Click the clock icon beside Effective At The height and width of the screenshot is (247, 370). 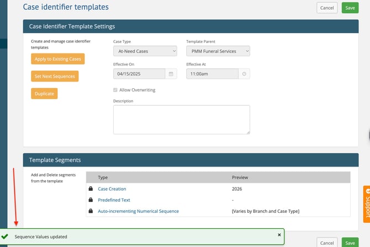[x=245, y=74]
